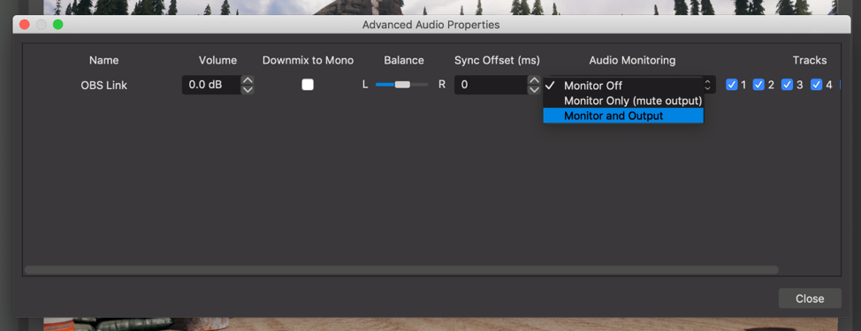Image resolution: width=861 pixels, height=331 pixels.
Task: Toggle Downmix to Mono checkbox for OBS Link
Action: (308, 85)
